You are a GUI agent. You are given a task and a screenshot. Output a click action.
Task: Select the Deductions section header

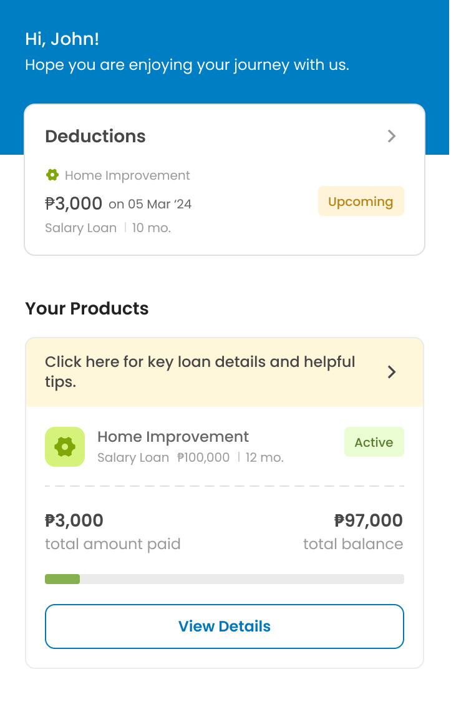coord(95,136)
